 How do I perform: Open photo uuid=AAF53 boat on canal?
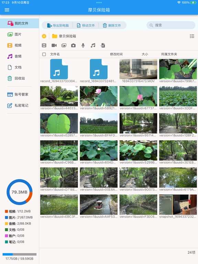tap(99, 206)
